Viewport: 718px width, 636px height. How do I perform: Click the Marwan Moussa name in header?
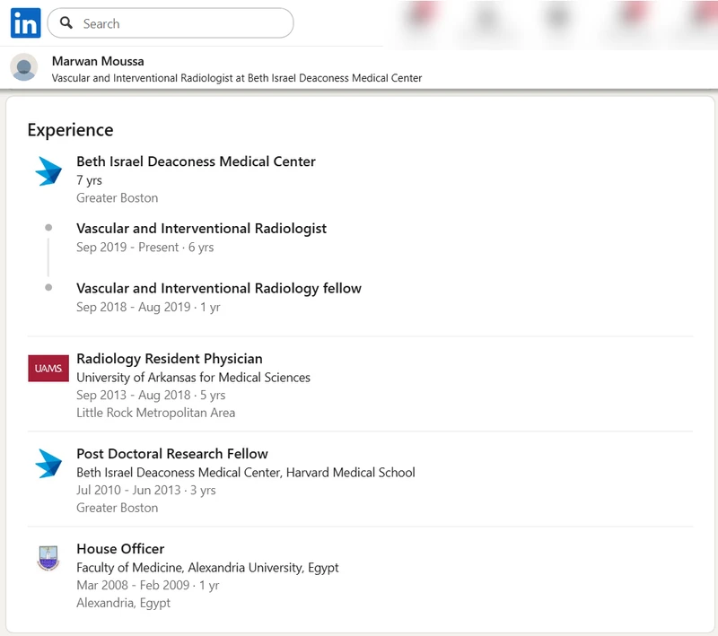point(98,61)
